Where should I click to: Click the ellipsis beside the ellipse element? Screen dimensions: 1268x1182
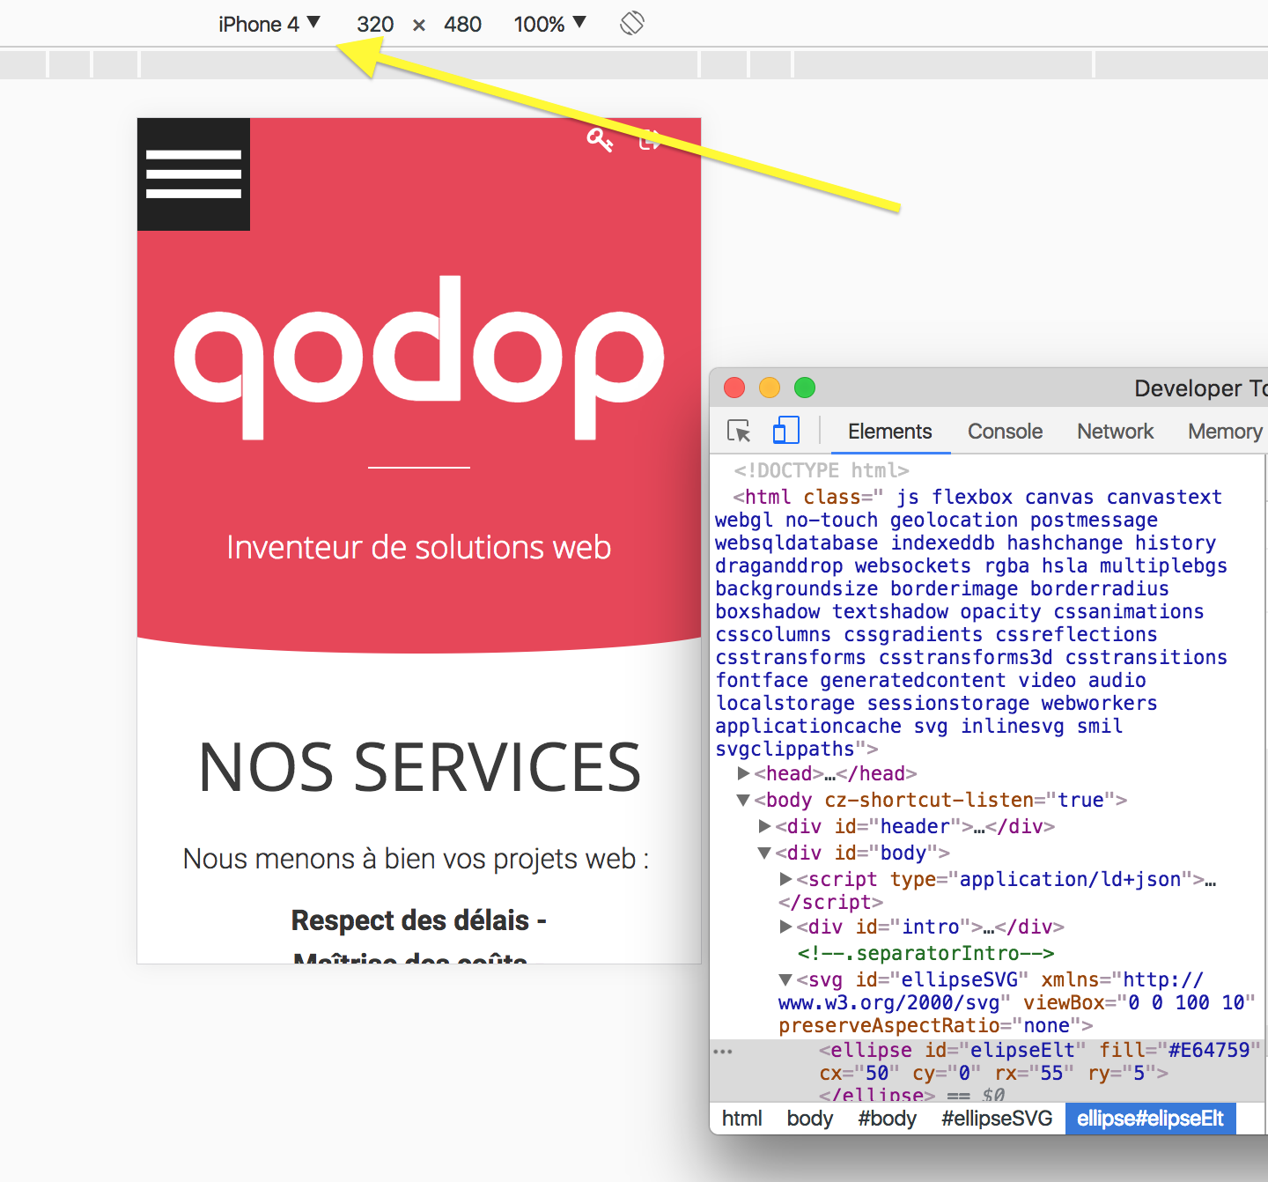click(724, 1050)
